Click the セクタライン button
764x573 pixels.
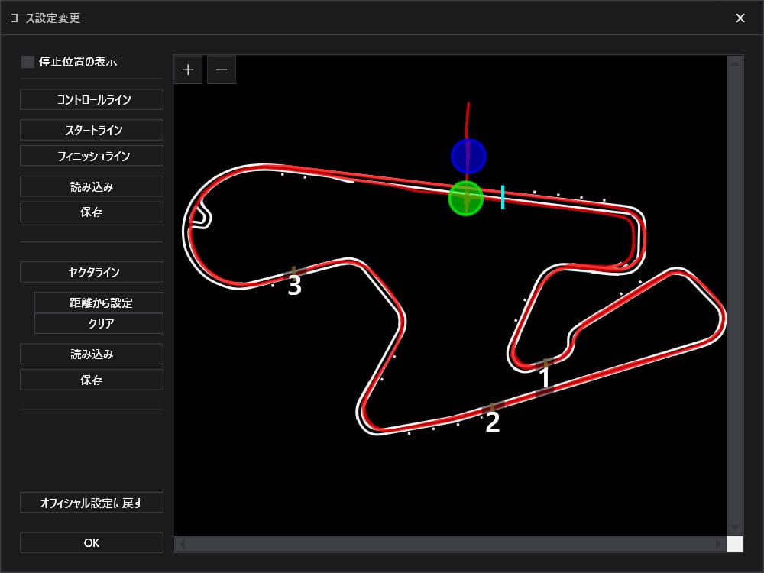pyautogui.click(x=92, y=272)
